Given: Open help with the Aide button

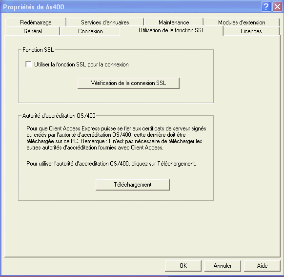Looking at the screenshot, I should [x=262, y=266].
